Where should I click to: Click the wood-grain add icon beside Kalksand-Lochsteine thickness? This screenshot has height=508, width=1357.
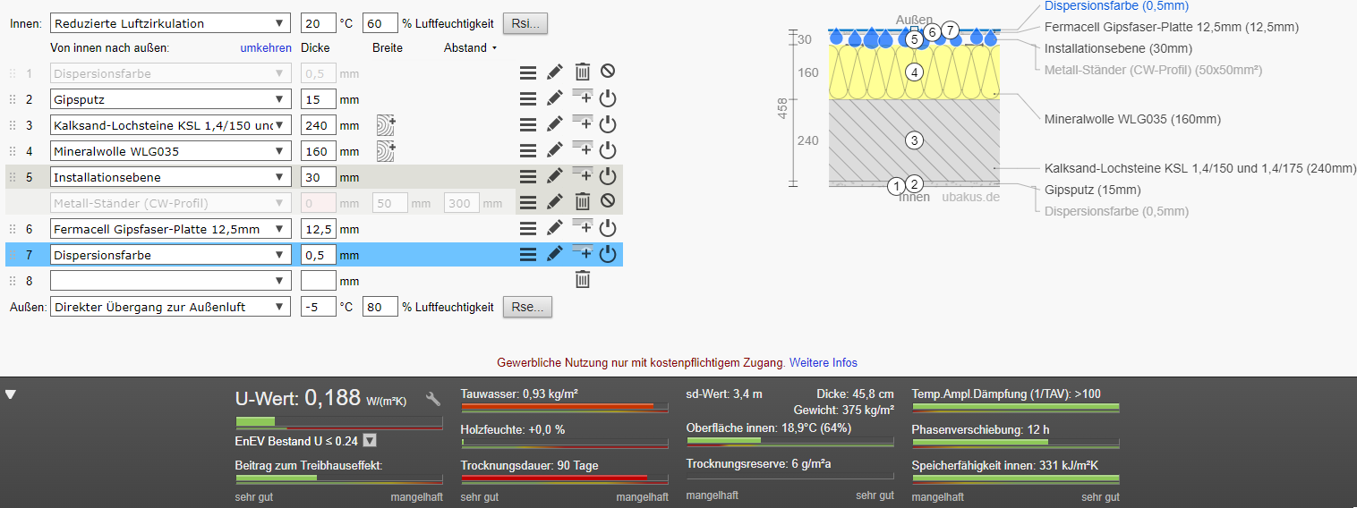coord(386,125)
